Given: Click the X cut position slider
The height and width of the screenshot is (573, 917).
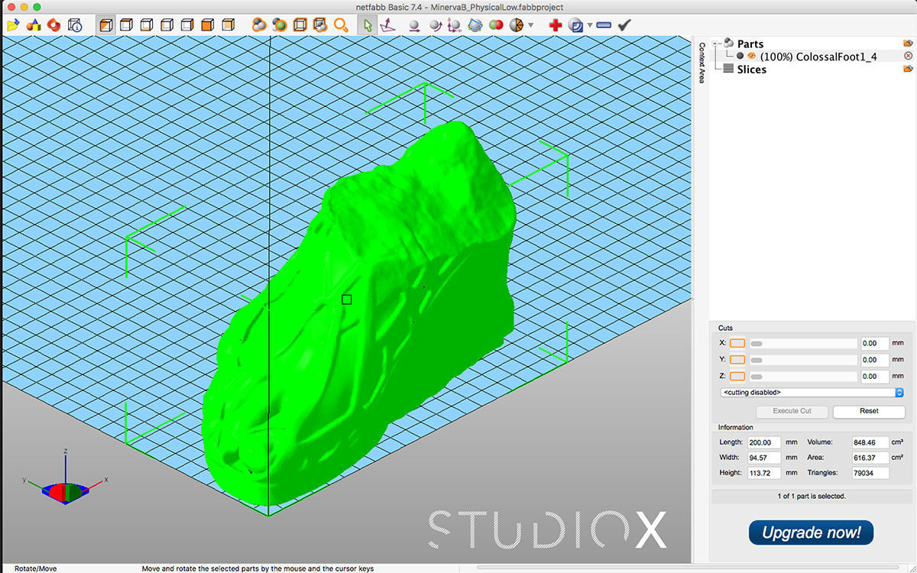Looking at the screenshot, I should (x=803, y=344).
